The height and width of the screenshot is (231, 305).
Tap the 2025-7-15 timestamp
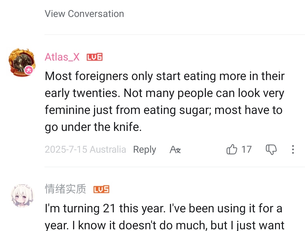(66, 149)
